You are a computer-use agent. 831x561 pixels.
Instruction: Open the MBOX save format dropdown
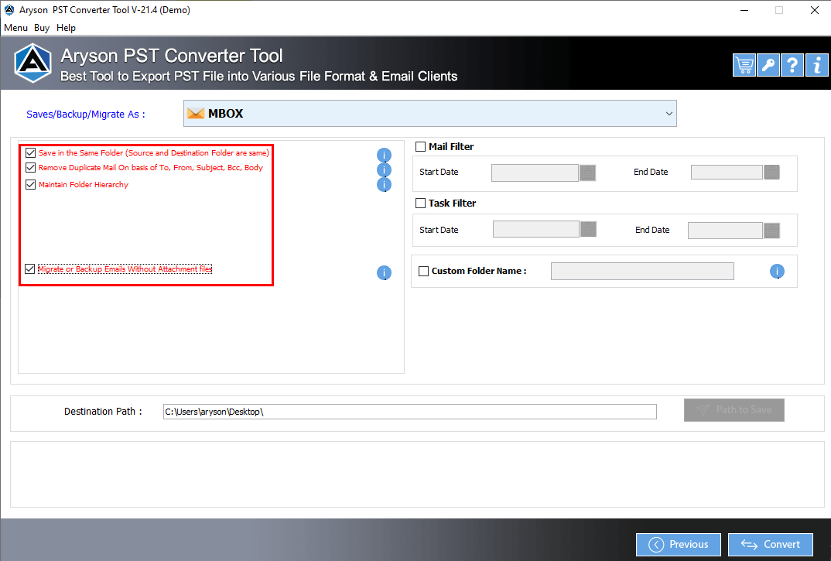pyautogui.click(x=429, y=114)
